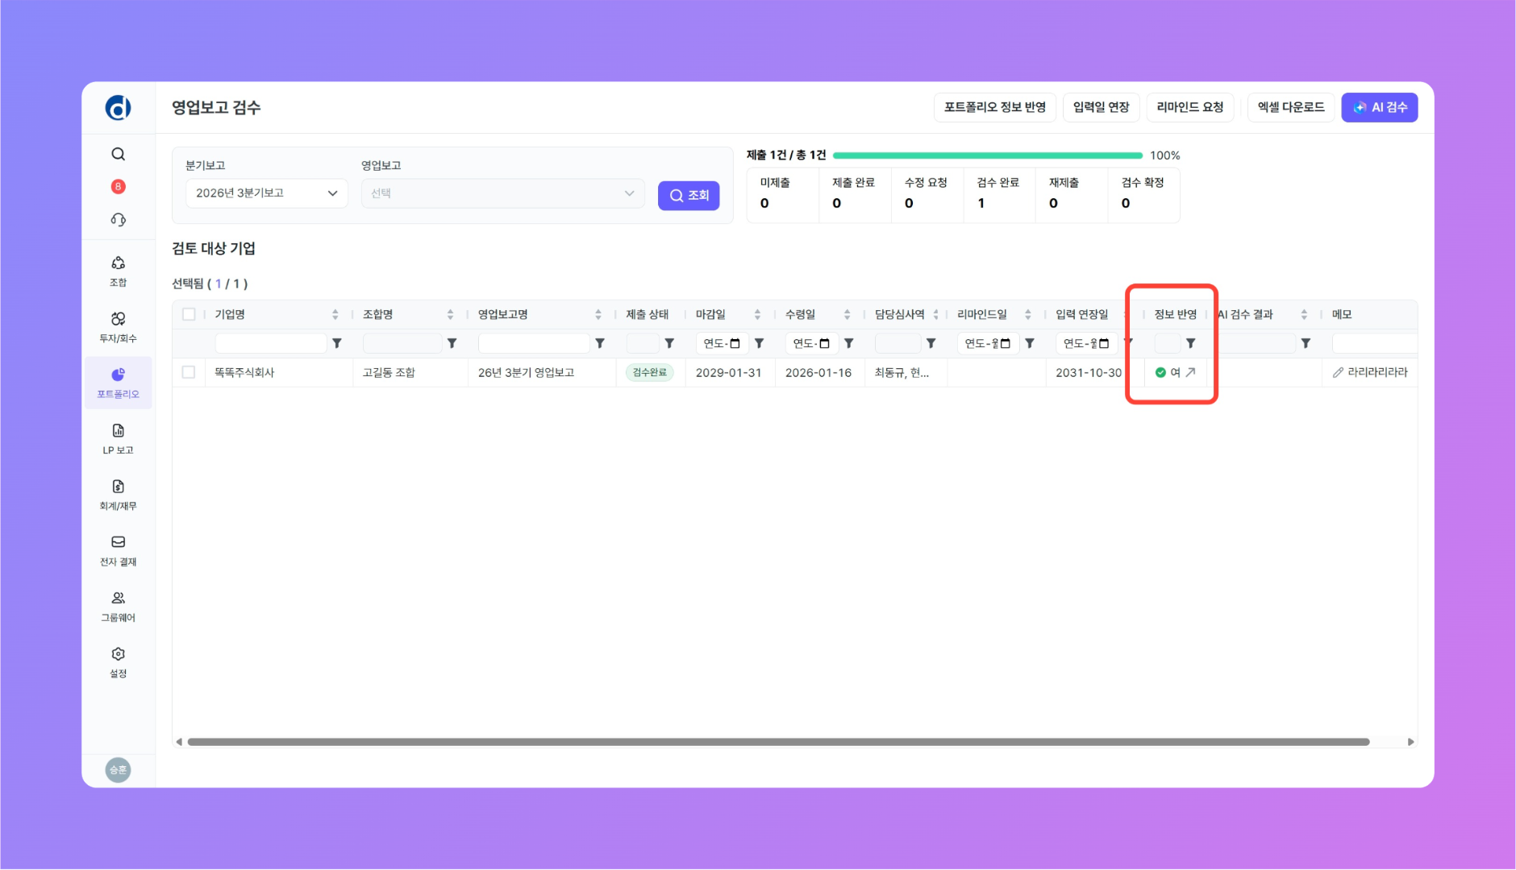Select 포트폴리오 in the sidebar
The height and width of the screenshot is (870, 1516).
tap(118, 383)
